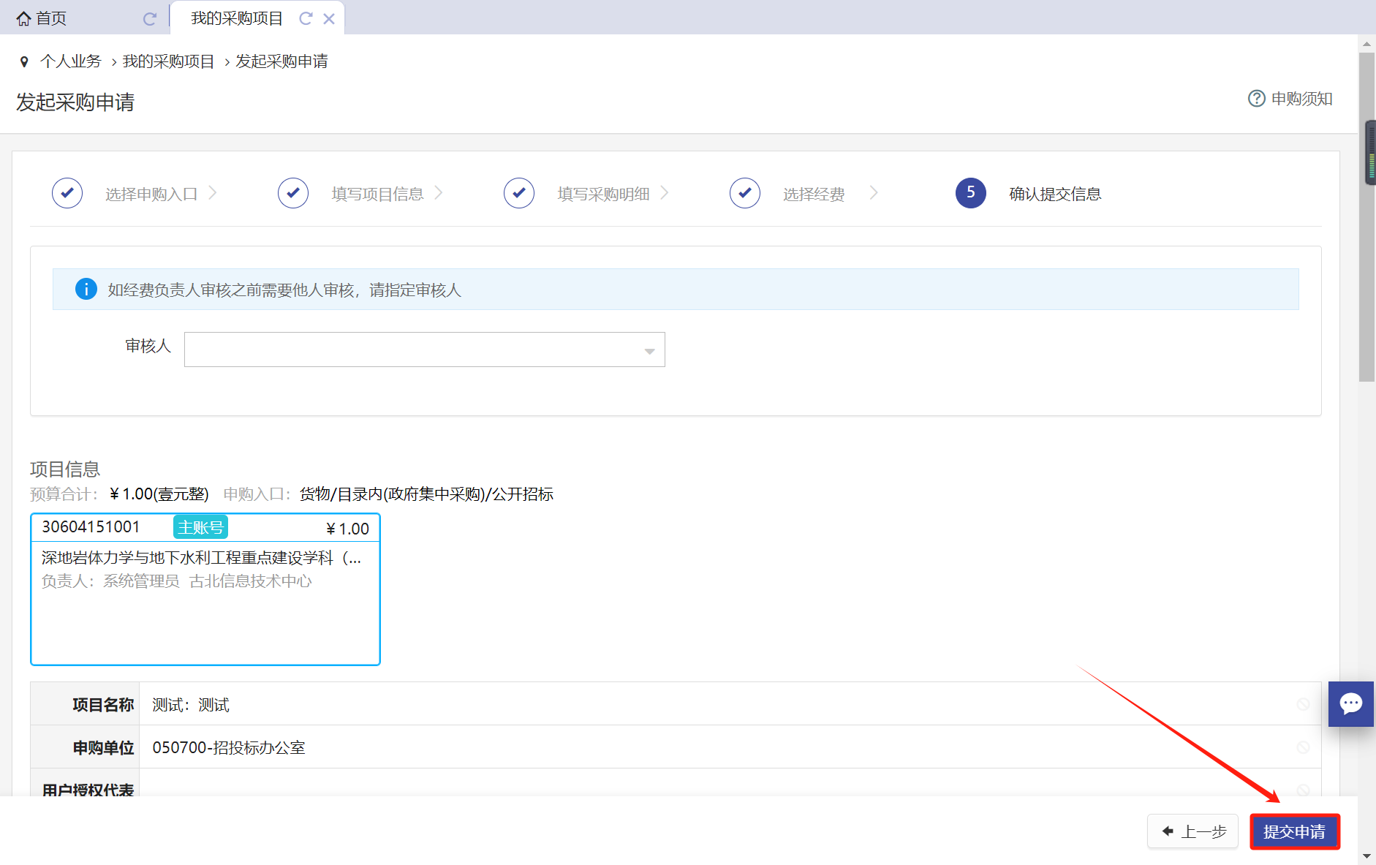Image resolution: width=1376 pixels, height=865 pixels.
Task: Open 我的采购项目 breadcrumb link
Action: 168,61
